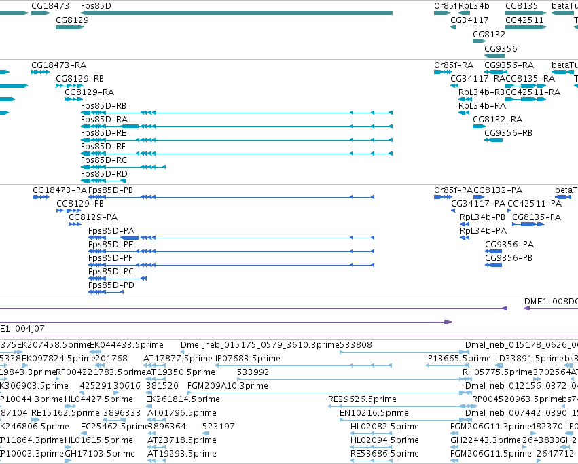The height and width of the screenshot is (464, 578).
Task: Click the CG34117-PA protein label
Action: point(478,204)
